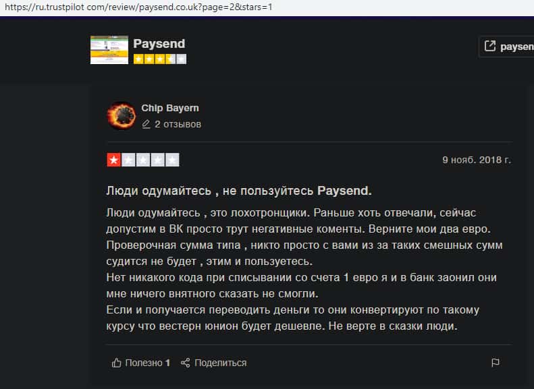Click the Paysend company name heading

(159, 44)
